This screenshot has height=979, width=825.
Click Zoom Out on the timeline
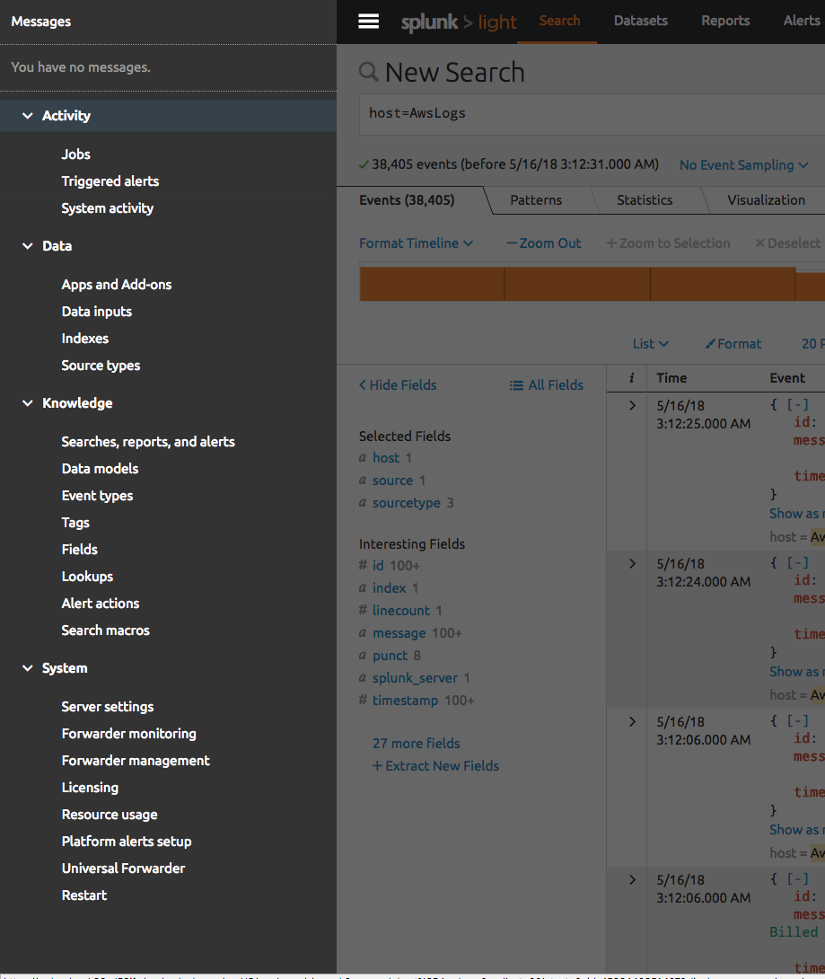pos(543,243)
